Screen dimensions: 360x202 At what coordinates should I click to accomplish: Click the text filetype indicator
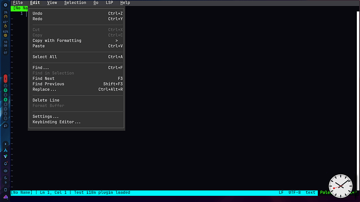310,193
